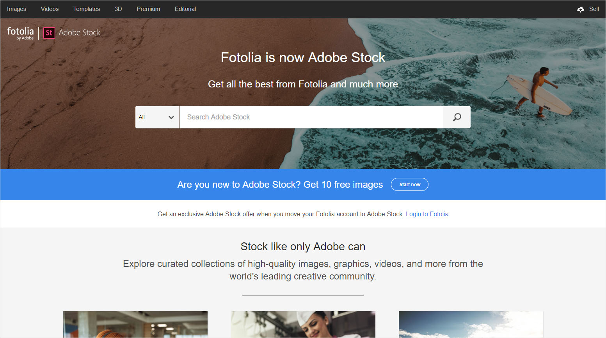606x338 pixels.
Task: Browse the Premium collection
Action: point(148,9)
